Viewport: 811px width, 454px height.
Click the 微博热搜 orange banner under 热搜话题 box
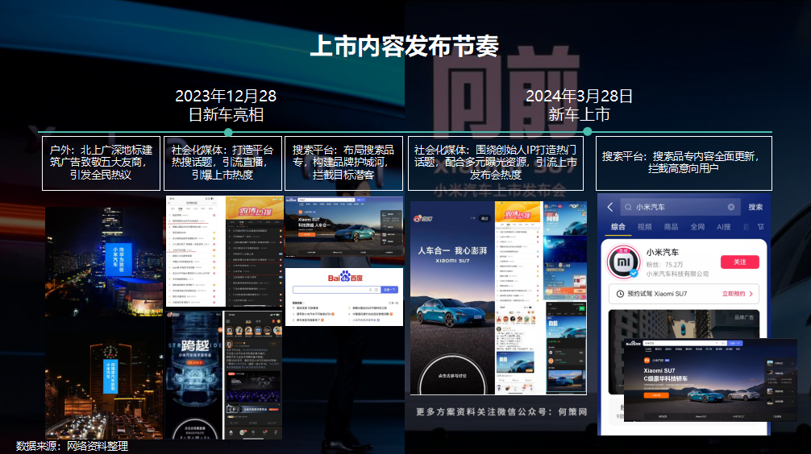point(255,208)
